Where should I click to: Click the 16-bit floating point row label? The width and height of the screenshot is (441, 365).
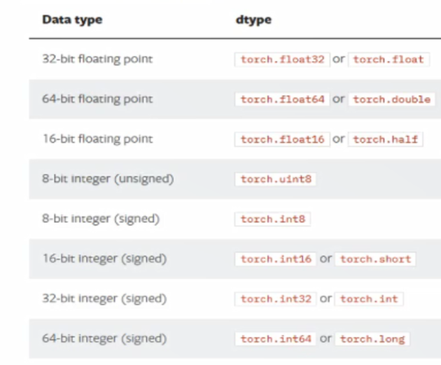98,139
